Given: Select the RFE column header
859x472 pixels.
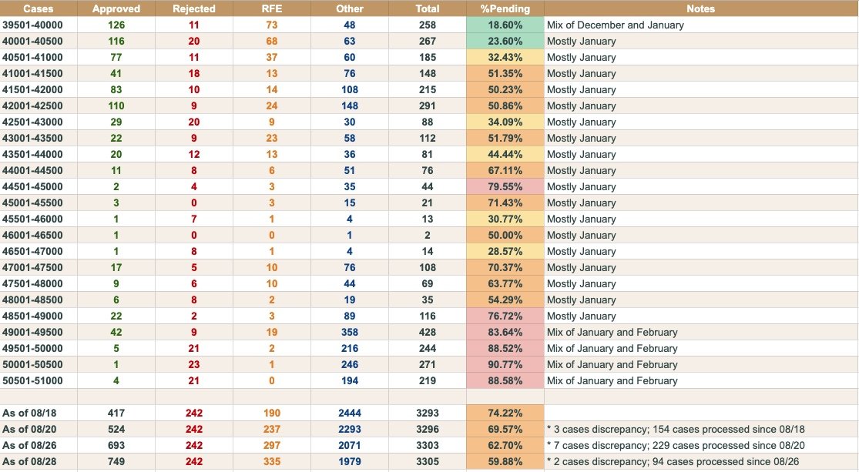Looking at the screenshot, I should 272,8.
